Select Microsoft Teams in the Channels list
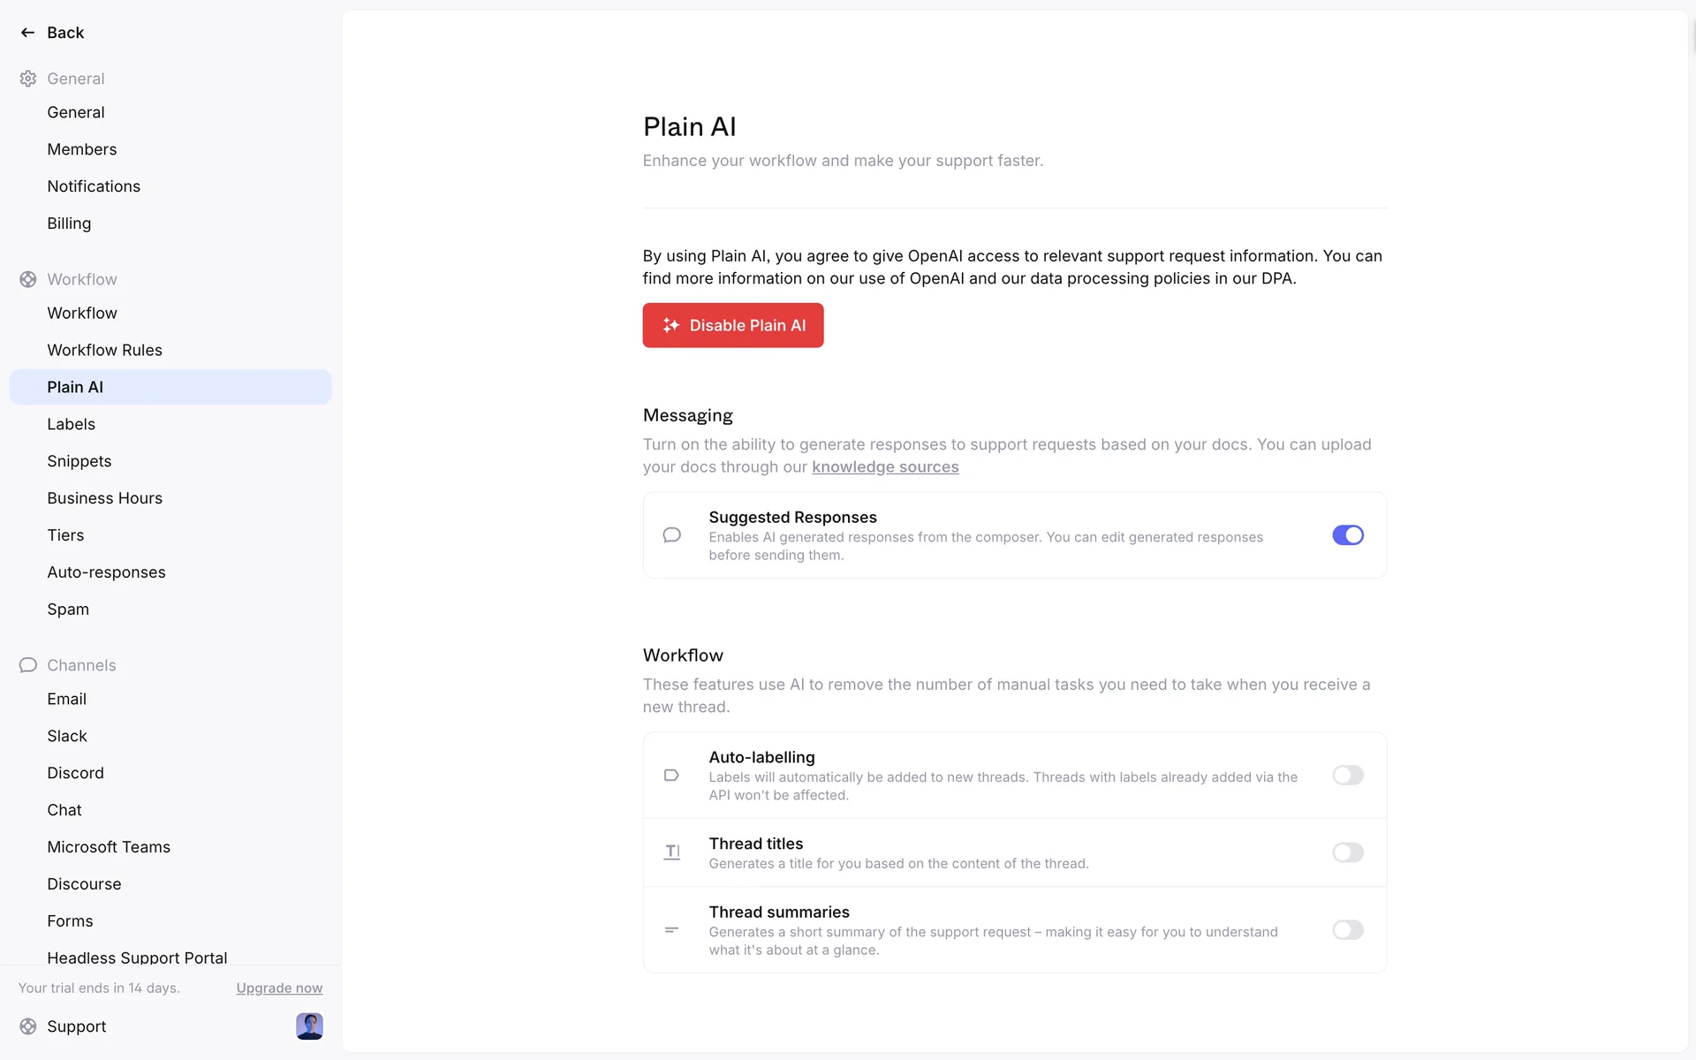Image resolution: width=1696 pixels, height=1060 pixels. click(x=109, y=847)
